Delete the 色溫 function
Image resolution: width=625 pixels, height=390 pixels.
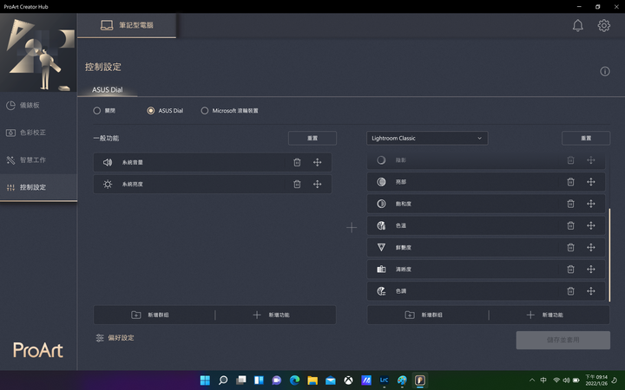[570, 225]
